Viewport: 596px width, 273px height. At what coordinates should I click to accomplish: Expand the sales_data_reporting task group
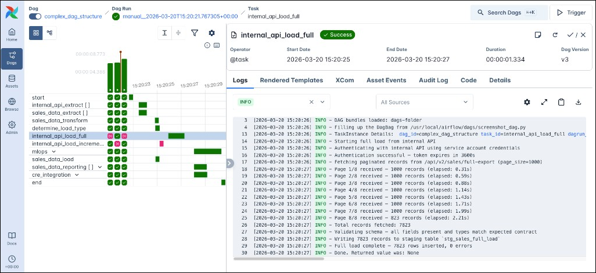pyautogui.click(x=100, y=167)
